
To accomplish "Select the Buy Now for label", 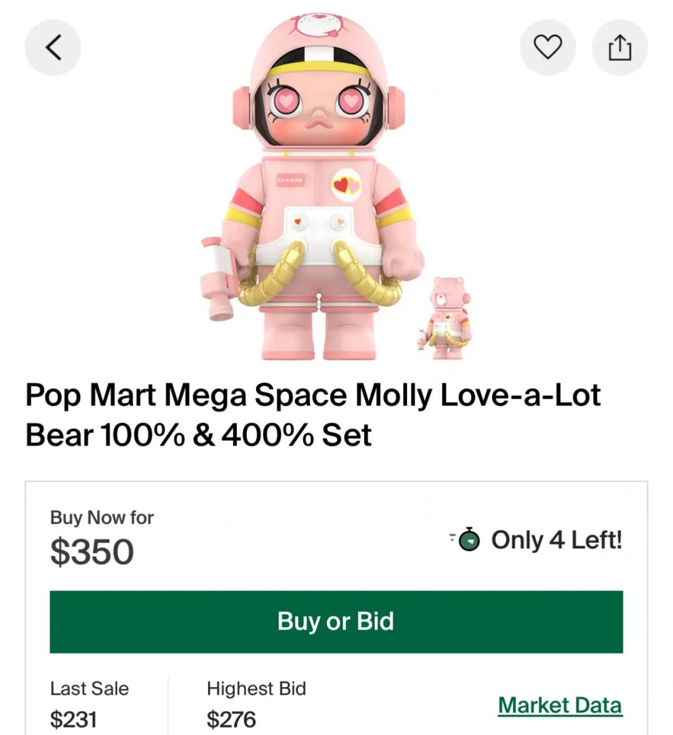I will (102, 518).
